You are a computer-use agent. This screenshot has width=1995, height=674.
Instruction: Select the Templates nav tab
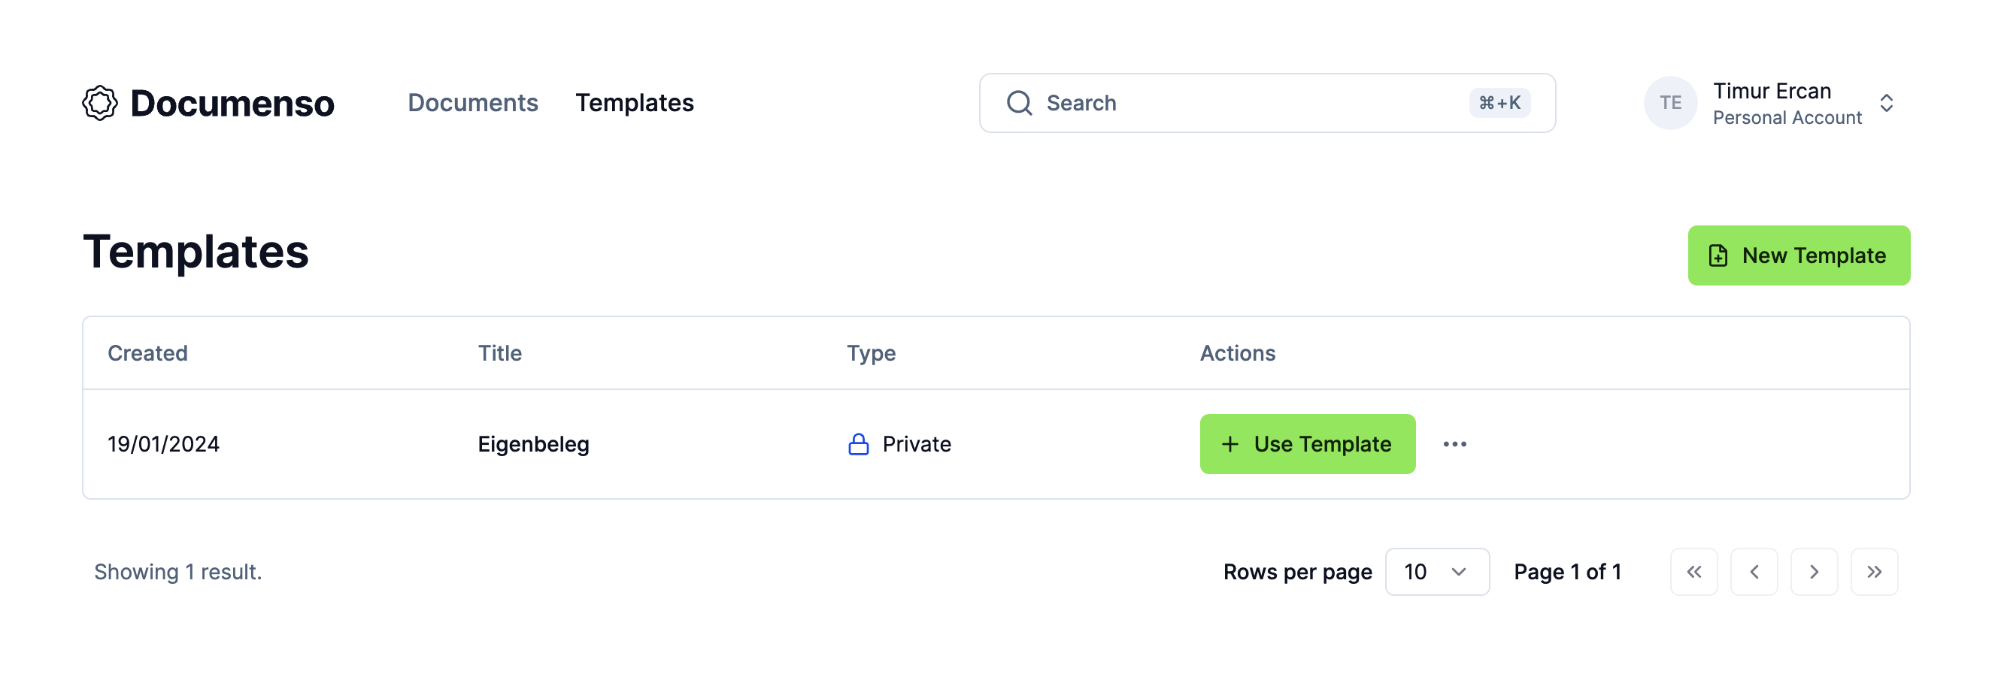[x=634, y=103]
